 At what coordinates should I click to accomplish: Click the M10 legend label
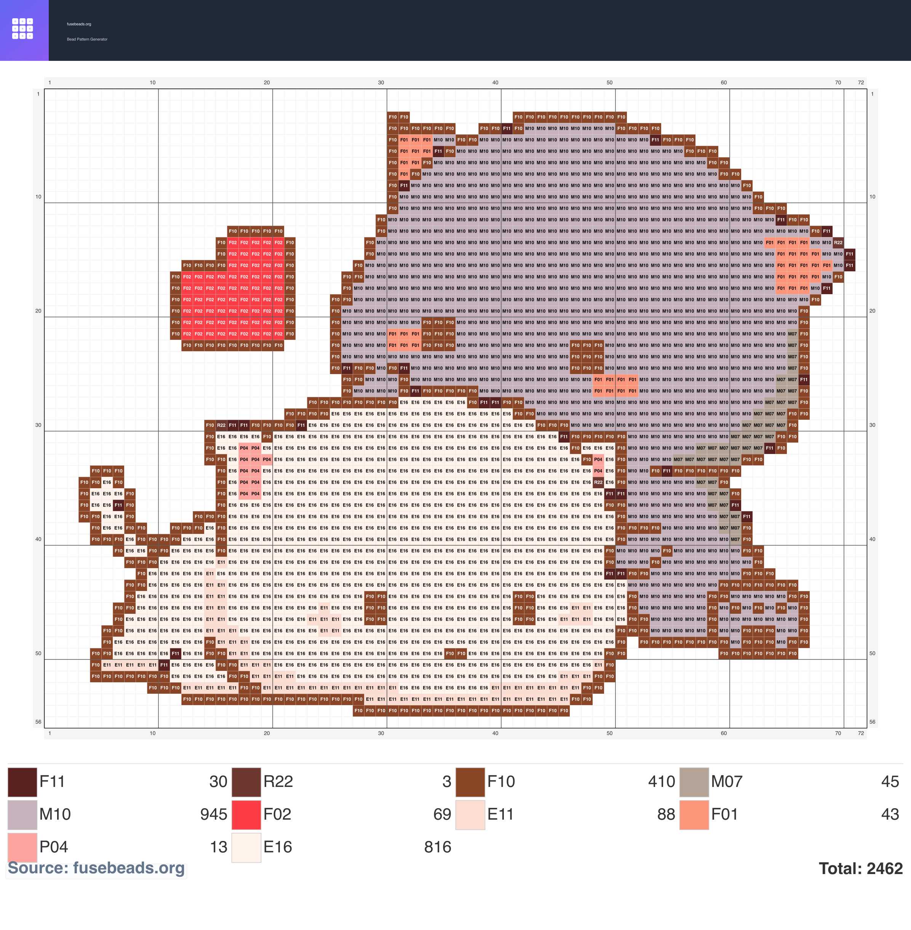(x=55, y=814)
